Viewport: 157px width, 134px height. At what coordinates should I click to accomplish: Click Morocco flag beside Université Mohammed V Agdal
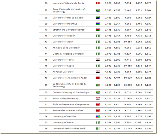[x=98, y=78]
